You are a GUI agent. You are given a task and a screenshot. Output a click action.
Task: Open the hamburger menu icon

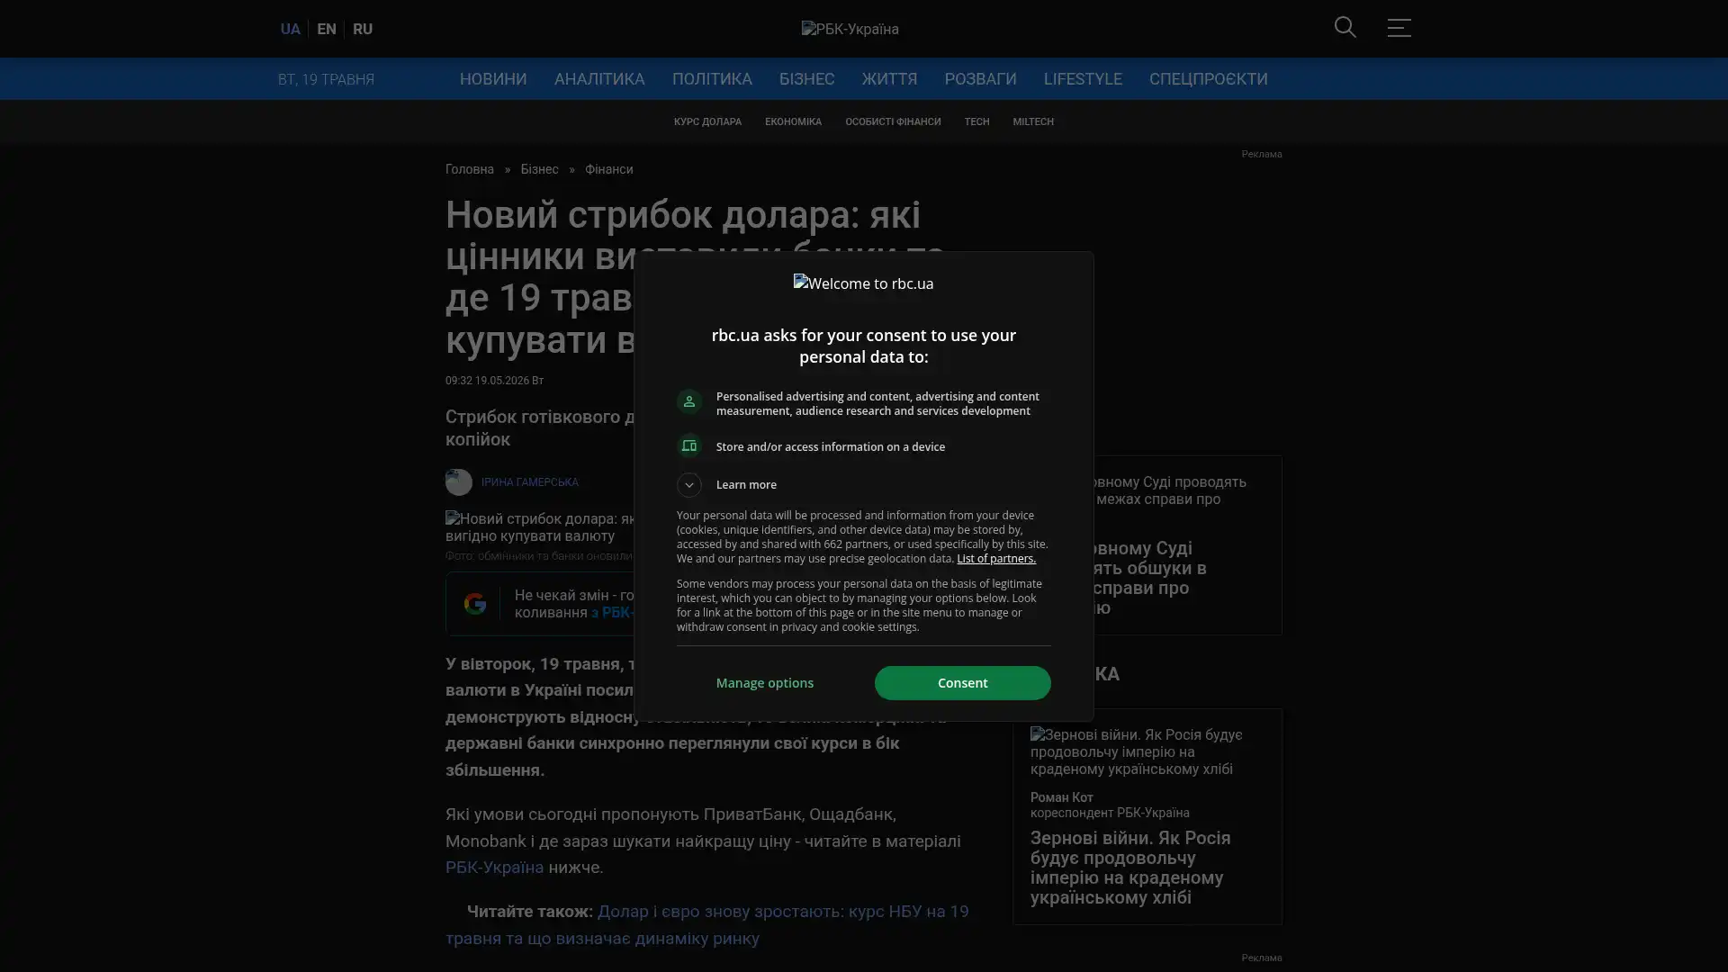pyautogui.click(x=1399, y=28)
